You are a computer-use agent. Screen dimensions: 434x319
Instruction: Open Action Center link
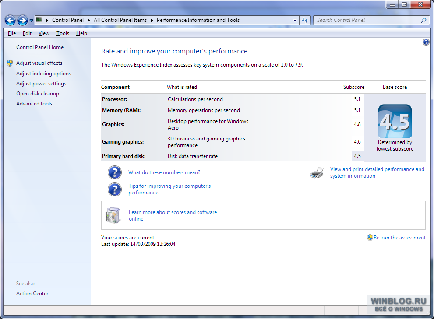click(x=32, y=294)
